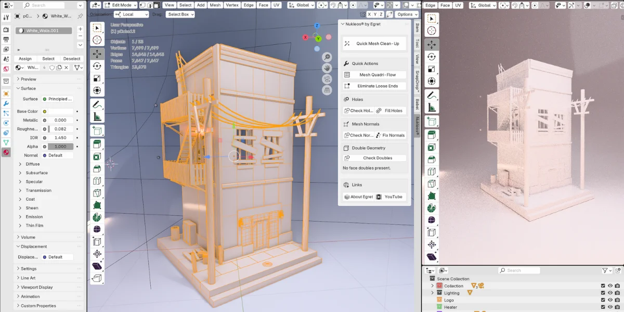
Task: Open the Material properties tab
Action: [5, 152]
